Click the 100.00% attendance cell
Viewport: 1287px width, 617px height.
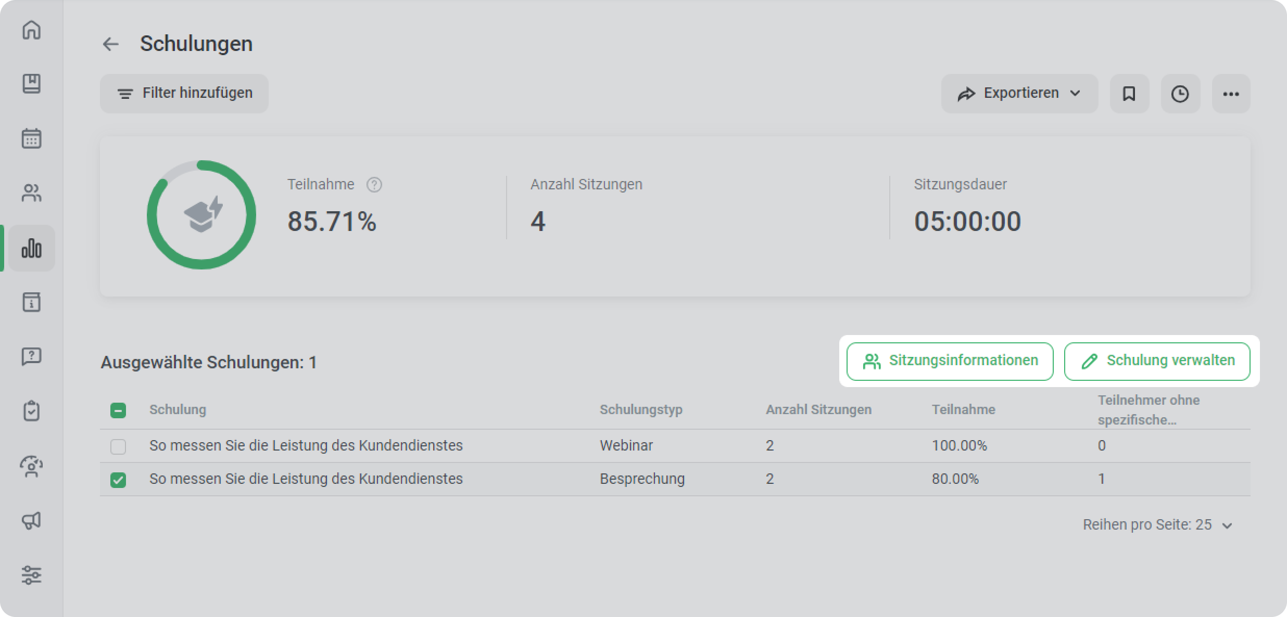(x=959, y=446)
